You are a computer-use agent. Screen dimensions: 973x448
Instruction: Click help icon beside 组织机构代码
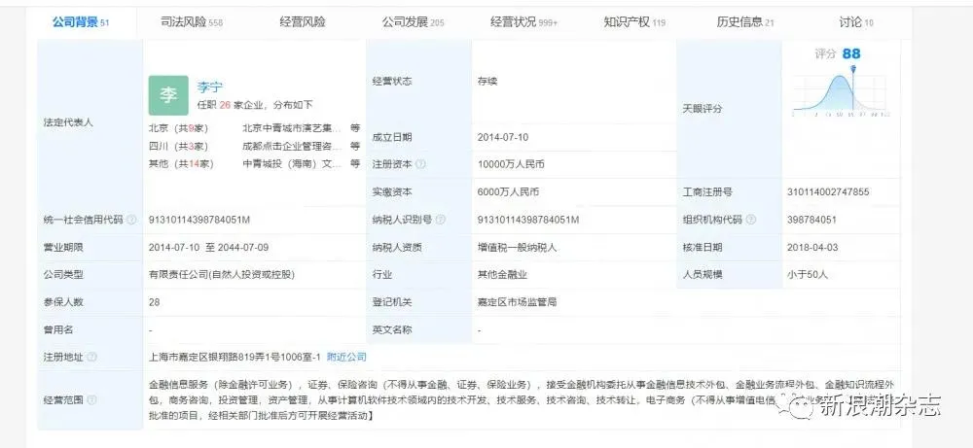click(x=751, y=220)
